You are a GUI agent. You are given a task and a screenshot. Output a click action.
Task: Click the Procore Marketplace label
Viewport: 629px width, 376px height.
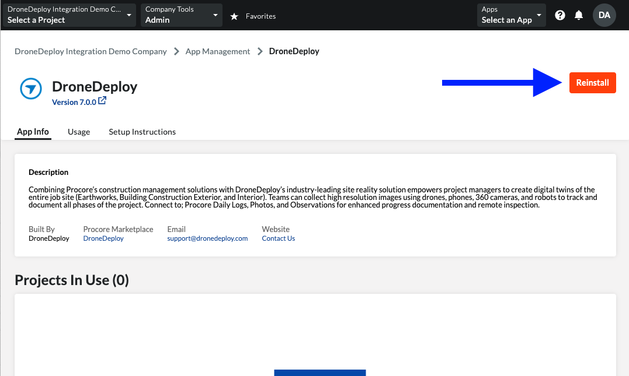pos(119,230)
